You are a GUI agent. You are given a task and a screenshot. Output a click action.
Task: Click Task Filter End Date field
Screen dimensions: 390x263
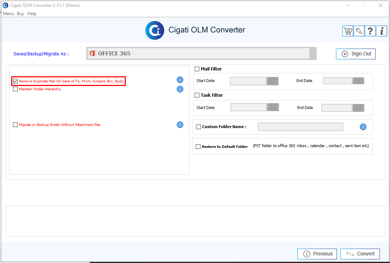[x=337, y=108]
